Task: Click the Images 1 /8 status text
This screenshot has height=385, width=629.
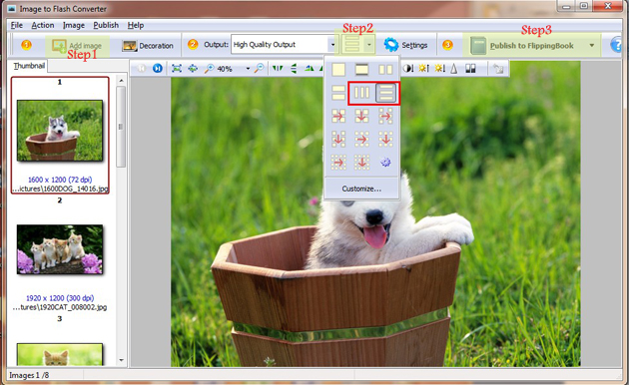Action: [29, 375]
